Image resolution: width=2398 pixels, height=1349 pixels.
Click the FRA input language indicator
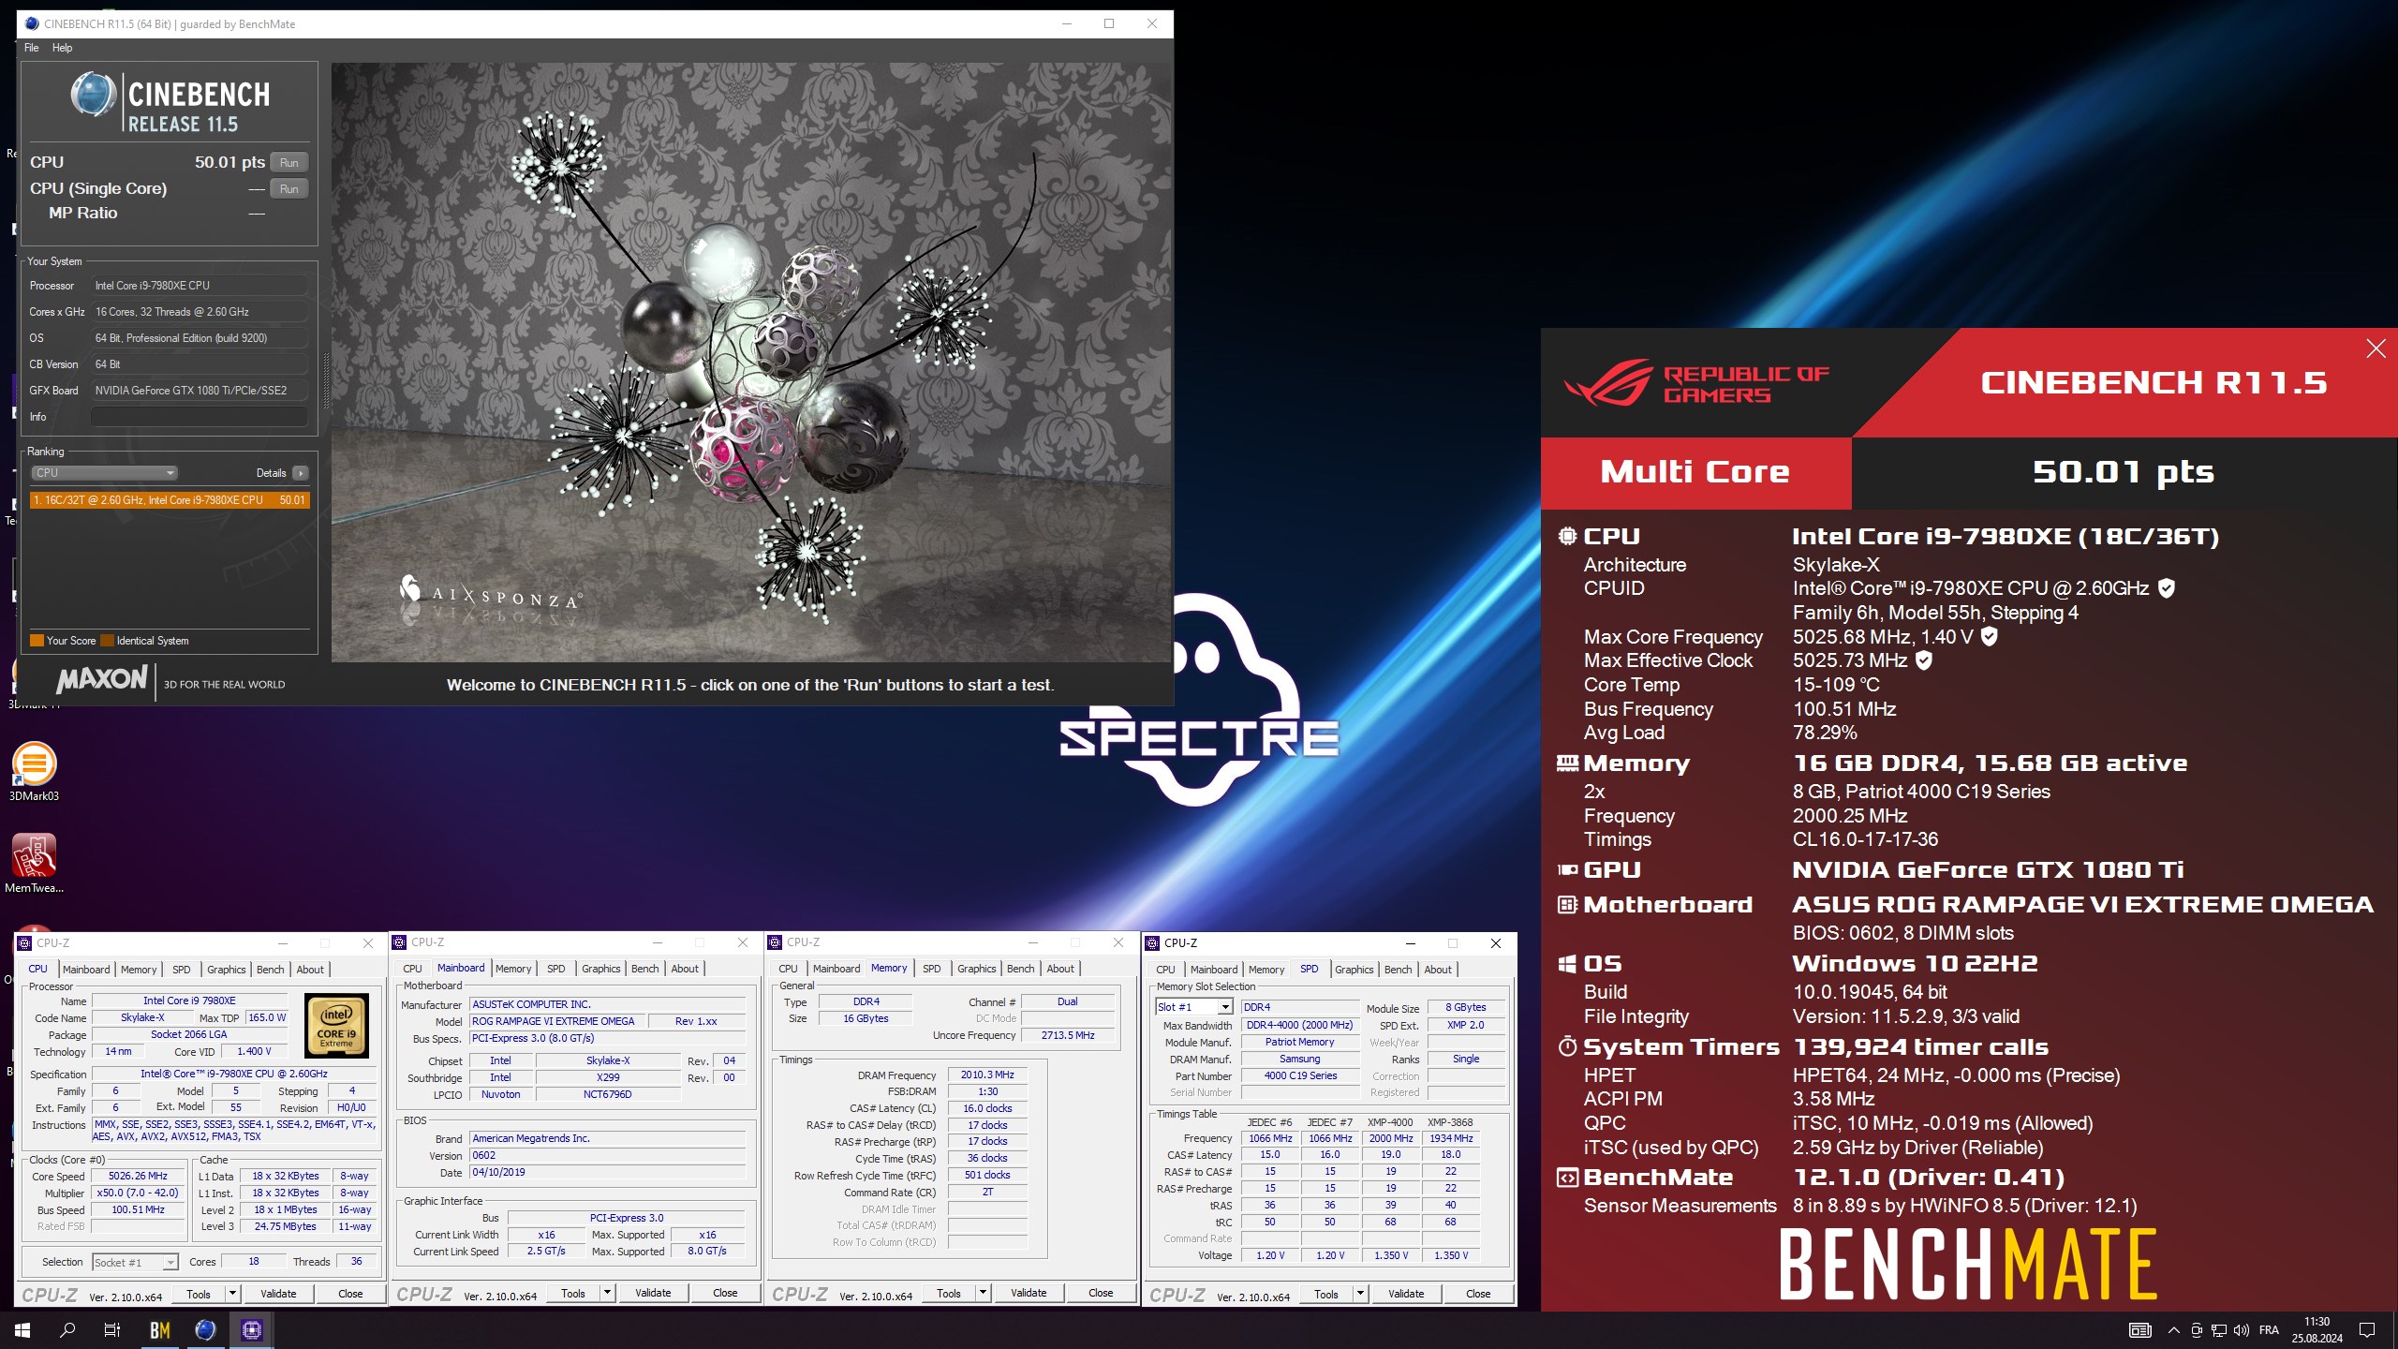pos(2269,1330)
